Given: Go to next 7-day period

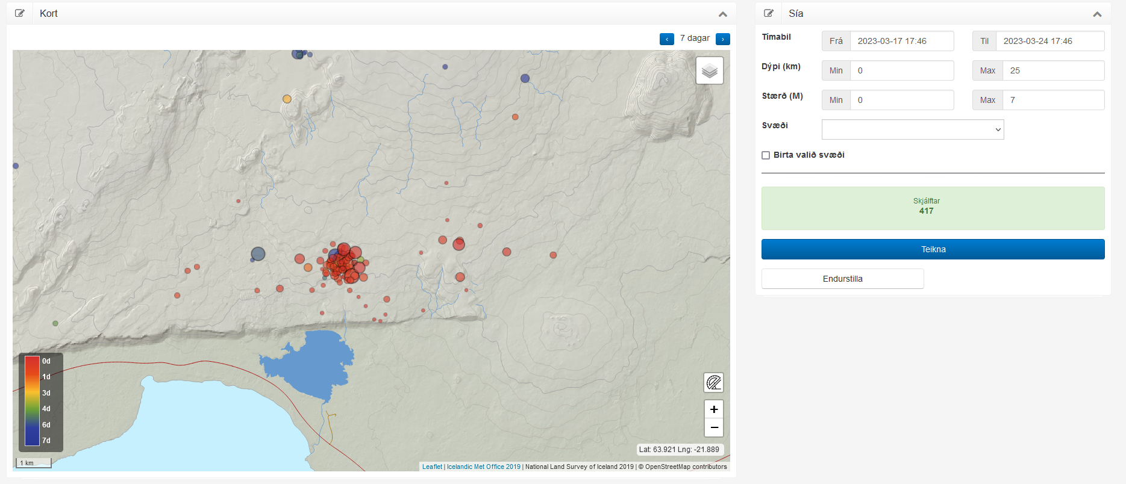Looking at the screenshot, I should (x=722, y=39).
